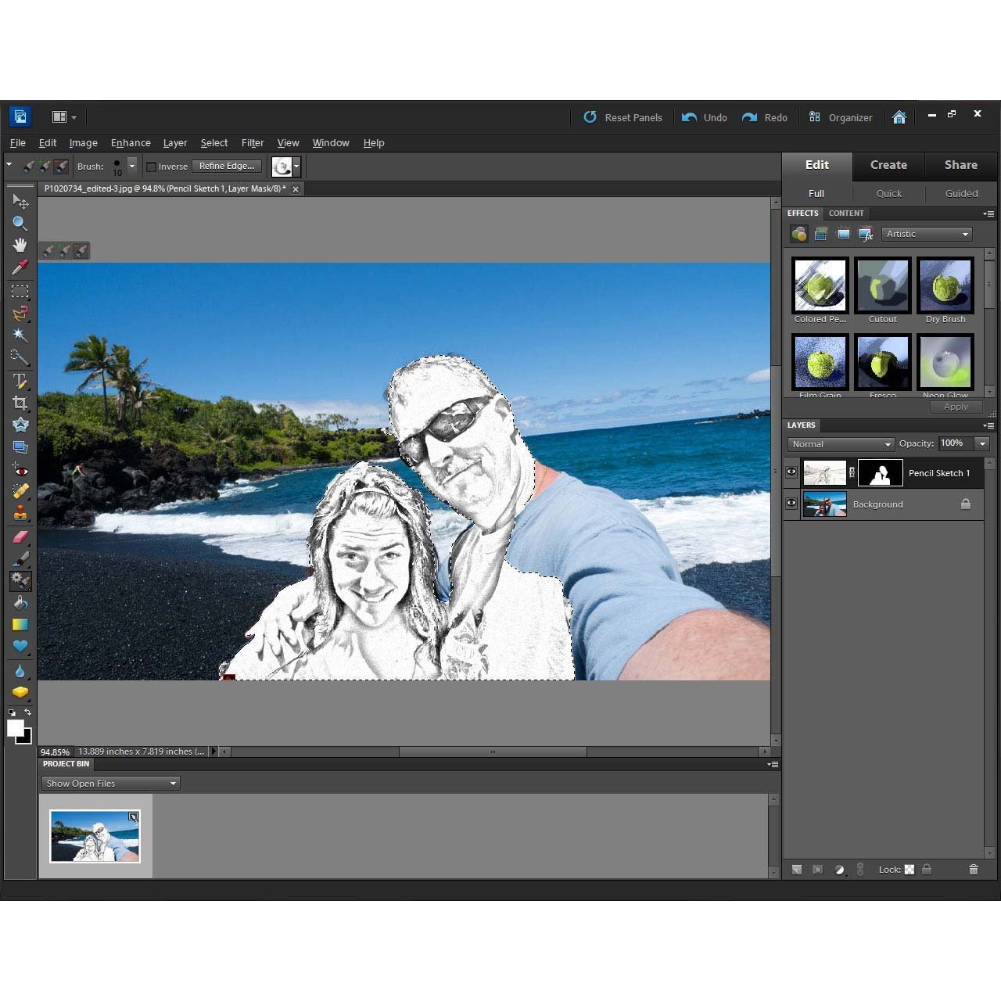Show Photo Effects in Effects panel
Image resolution: width=1001 pixels, height=1001 pixels.
[x=843, y=234]
